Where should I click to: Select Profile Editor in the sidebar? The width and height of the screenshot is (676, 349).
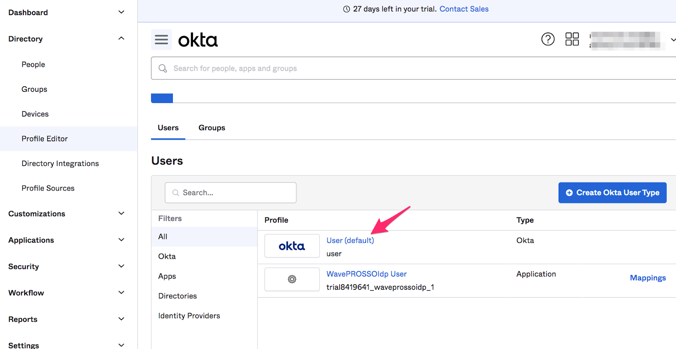(68, 139)
